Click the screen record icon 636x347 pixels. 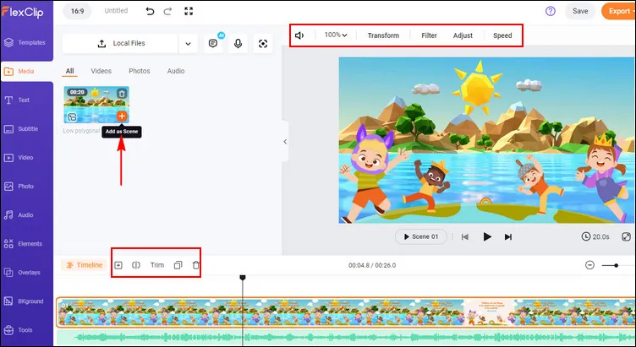pos(263,43)
